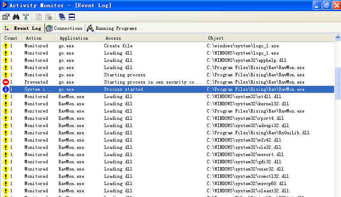341x197 pixels.
Task: Select the 'C:\WINDOWS\system32\ole32.dll' object cell
Action: [244, 148]
